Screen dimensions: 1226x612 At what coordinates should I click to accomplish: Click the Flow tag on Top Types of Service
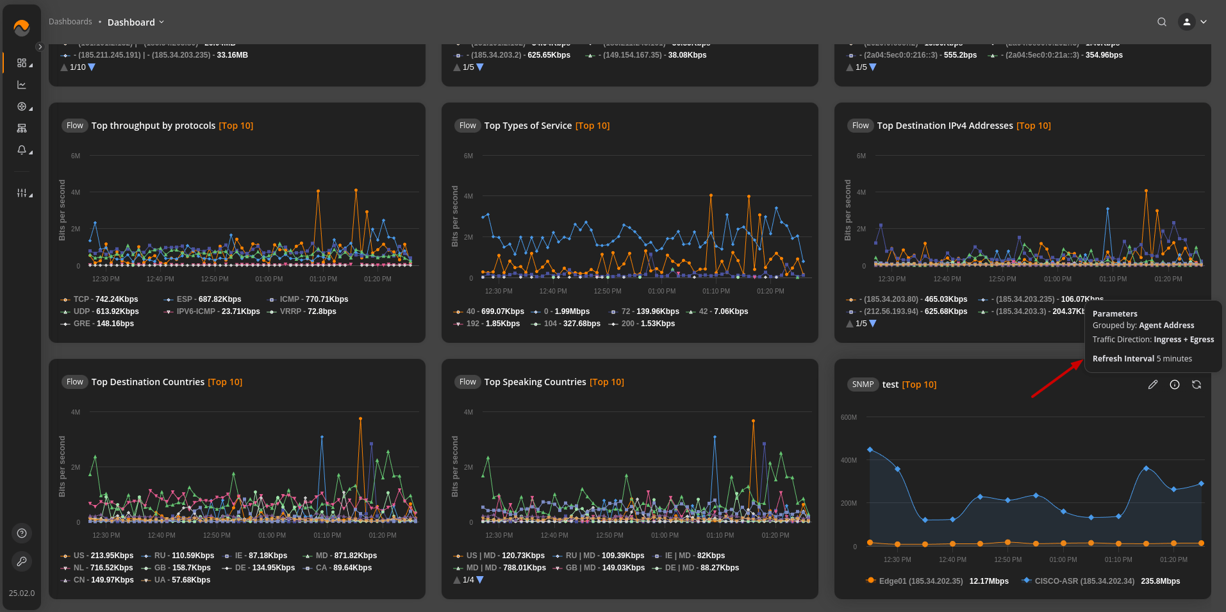click(468, 126)
